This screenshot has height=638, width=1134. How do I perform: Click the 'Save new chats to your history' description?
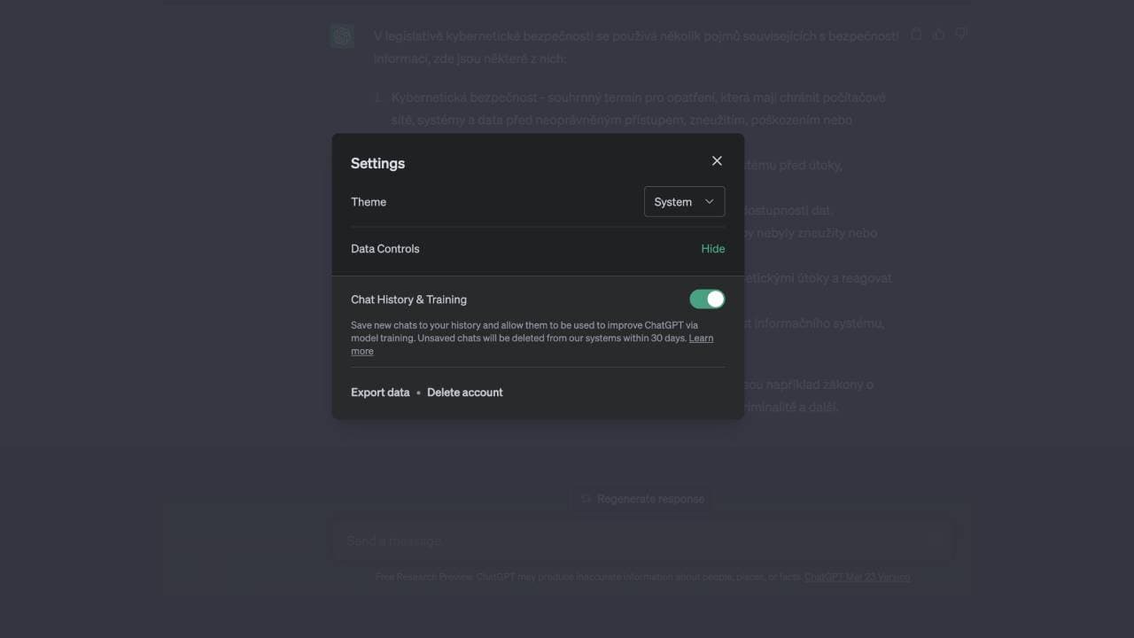[532, 338]
